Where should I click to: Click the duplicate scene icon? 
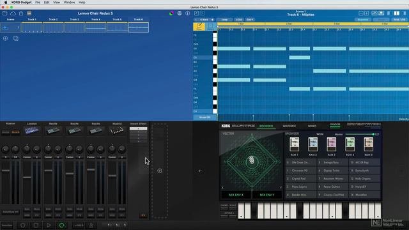point(15,38)
